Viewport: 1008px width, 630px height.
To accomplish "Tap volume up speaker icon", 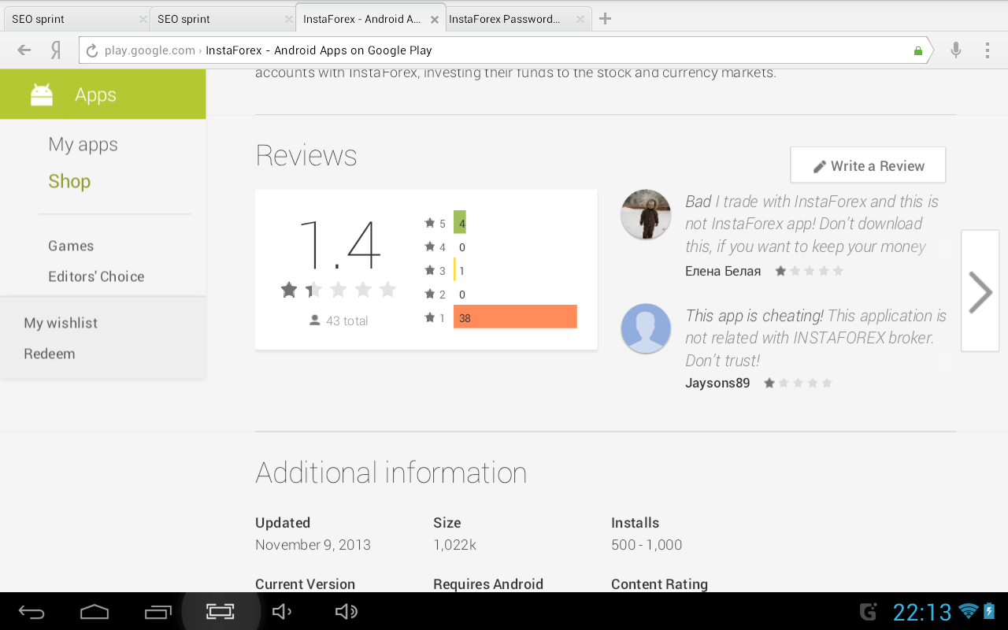I will (x=346, y=612).
